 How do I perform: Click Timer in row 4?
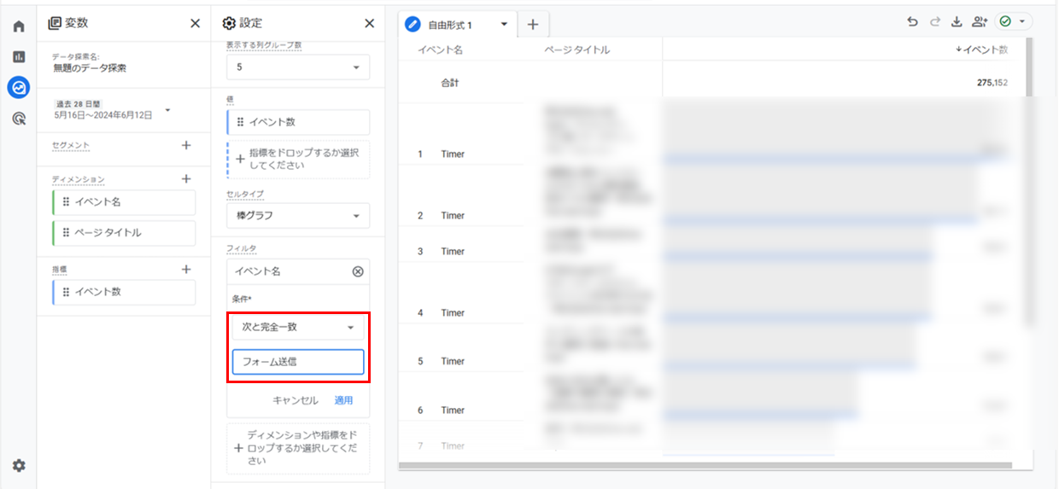tap(453, 313)
